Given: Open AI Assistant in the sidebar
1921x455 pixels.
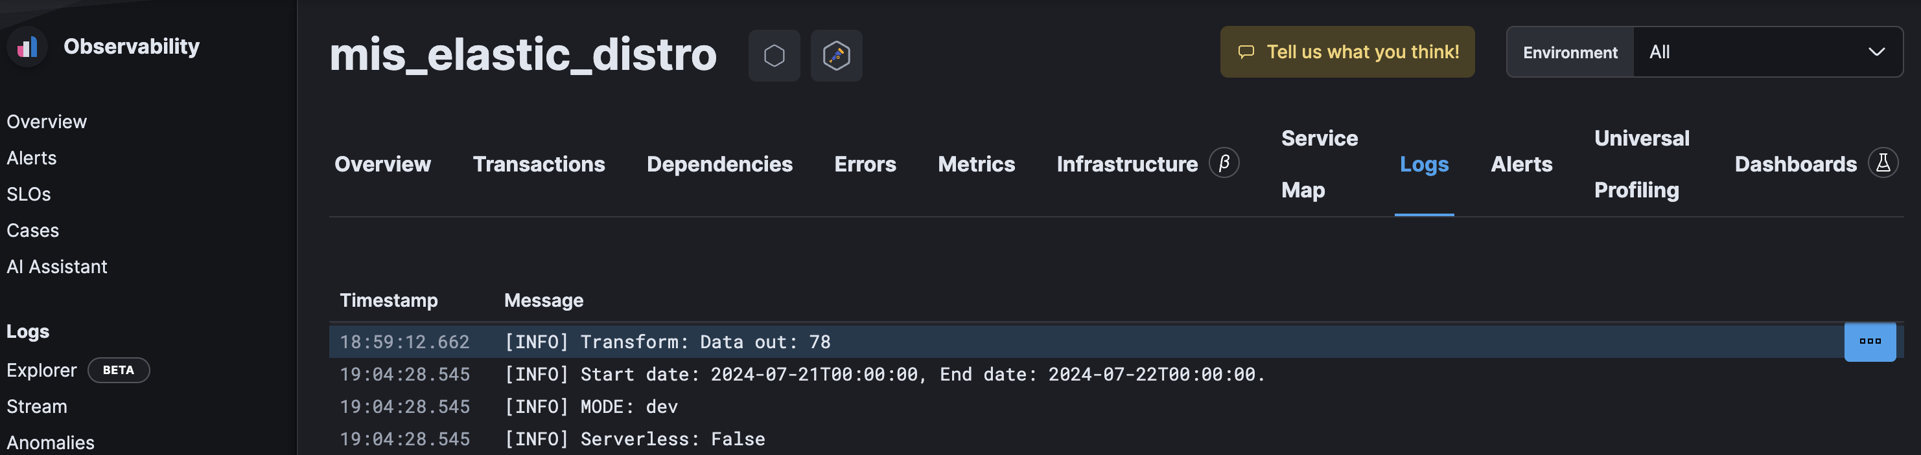Looking at the screenshot, I should 56,267.
